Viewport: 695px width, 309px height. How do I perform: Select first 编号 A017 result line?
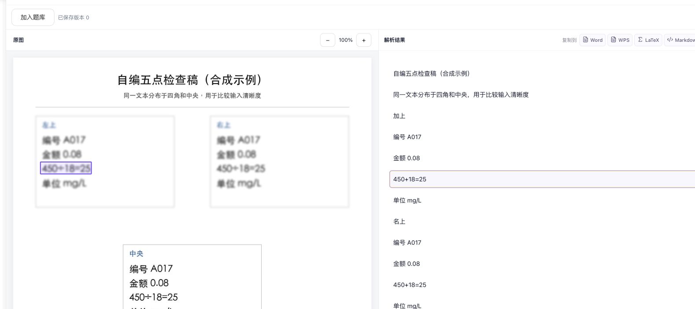[x=407, y=137]
